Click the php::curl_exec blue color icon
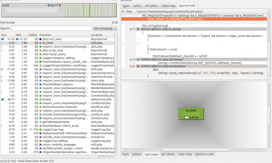This screenshot has width=272, height=163. coord(40,39)
